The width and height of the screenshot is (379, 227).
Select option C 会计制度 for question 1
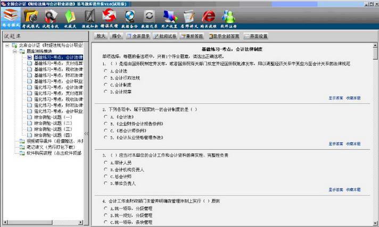105,85
